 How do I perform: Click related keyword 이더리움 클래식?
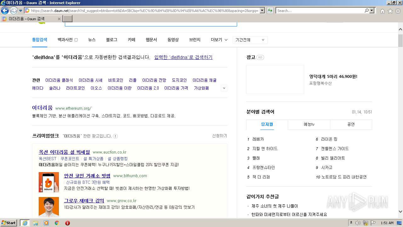coord(59,80)
